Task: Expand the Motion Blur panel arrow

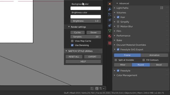Action: click(x=114, y=26)
